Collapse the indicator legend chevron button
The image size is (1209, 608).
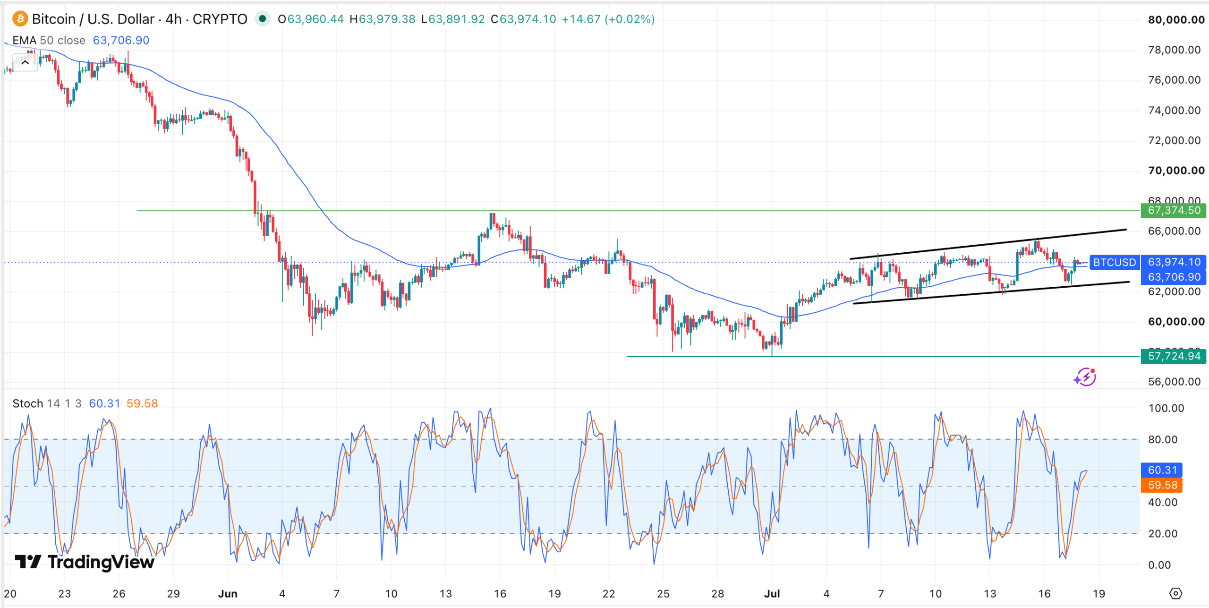point(25,62)
